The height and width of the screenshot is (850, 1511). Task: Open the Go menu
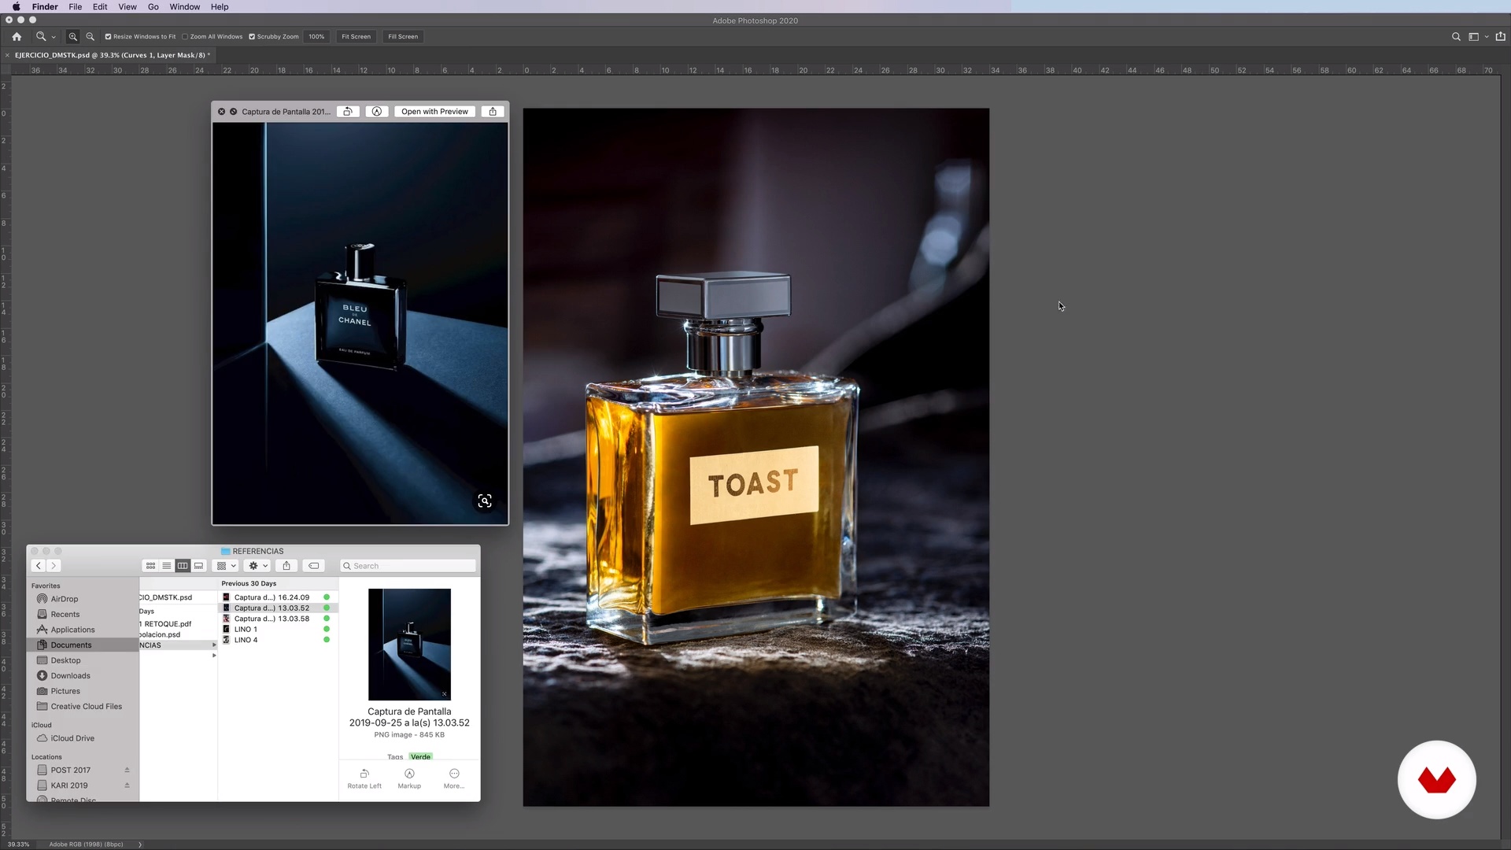tap(153, 6)
